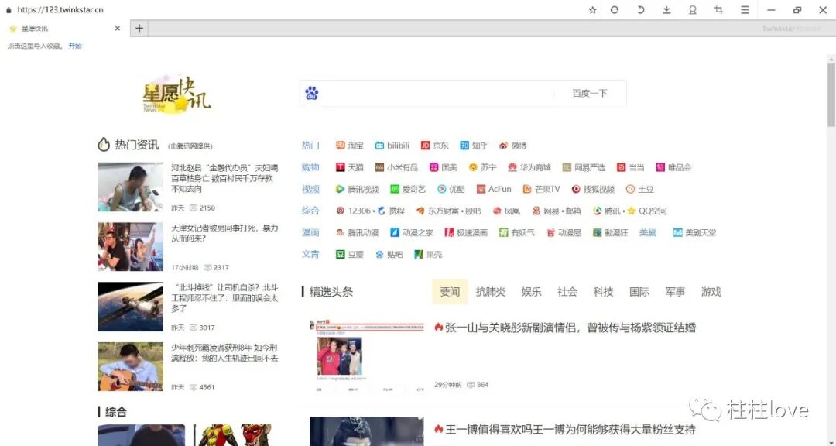Viewport: 836px width, 446px height.
Task: Switch to the 社会 news tab
Action: click(x=567, y=292)
